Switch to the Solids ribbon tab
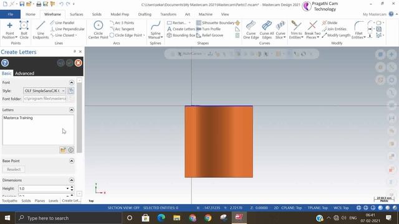 97,14
